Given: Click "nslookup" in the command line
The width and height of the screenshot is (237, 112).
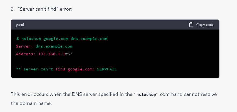Looking at the screenshot, I should (31, 39).
